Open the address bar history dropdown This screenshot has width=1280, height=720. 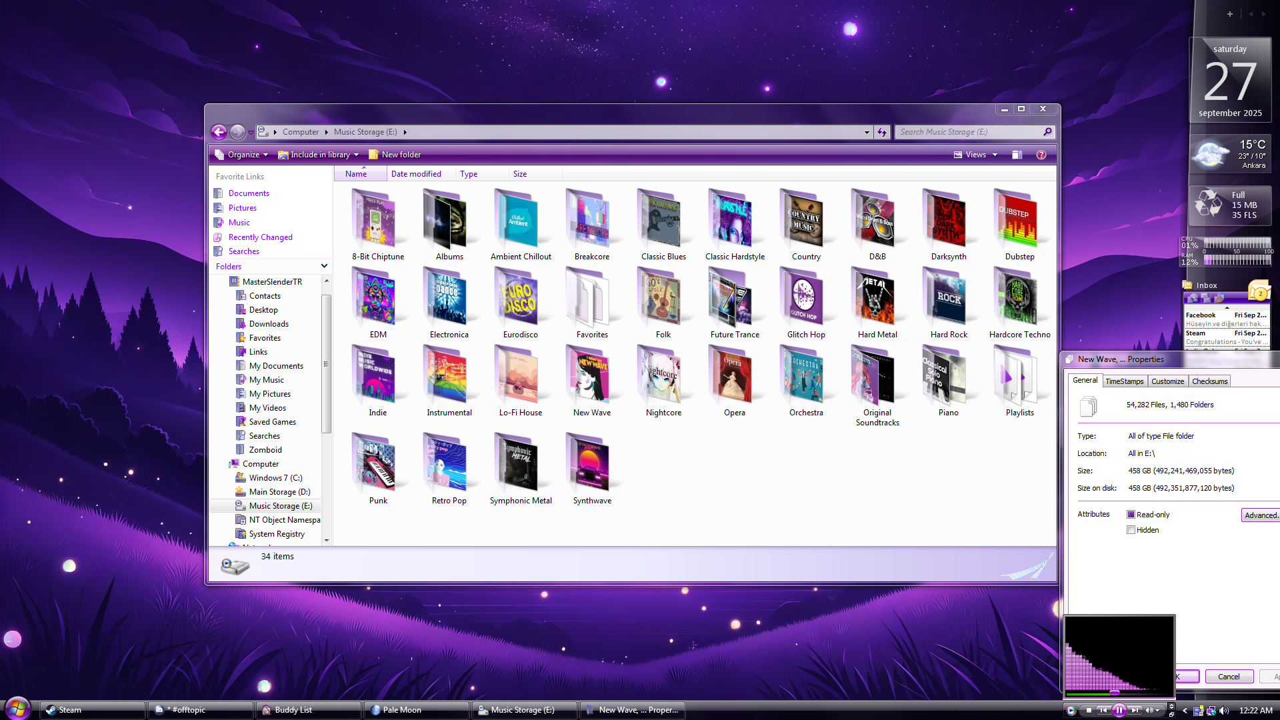(x=867, y=132)
